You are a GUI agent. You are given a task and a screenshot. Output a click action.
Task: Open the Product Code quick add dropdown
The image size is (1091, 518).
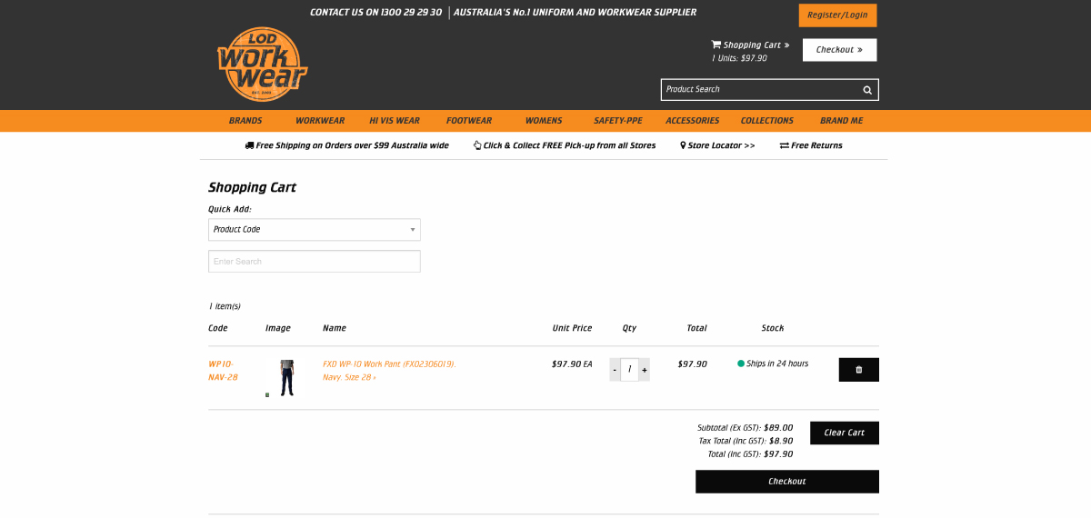point(315,230)
